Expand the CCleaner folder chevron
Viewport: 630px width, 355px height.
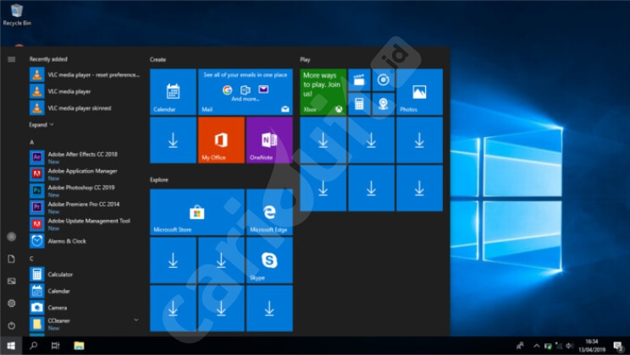point(136,319)
